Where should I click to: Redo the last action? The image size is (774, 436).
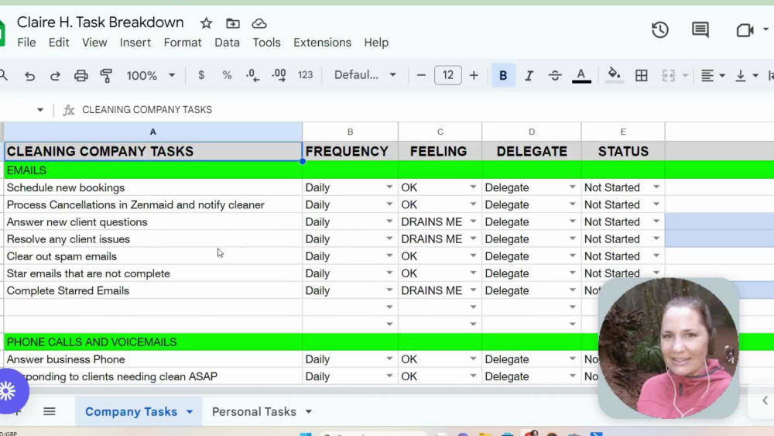55,76
